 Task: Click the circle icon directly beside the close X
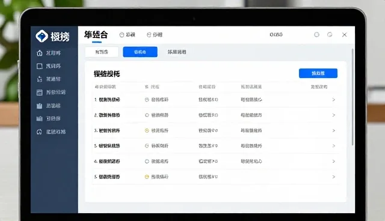point(330,35)
